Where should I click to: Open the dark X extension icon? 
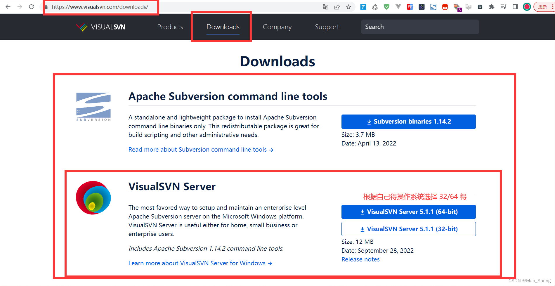tap(480, 7)
